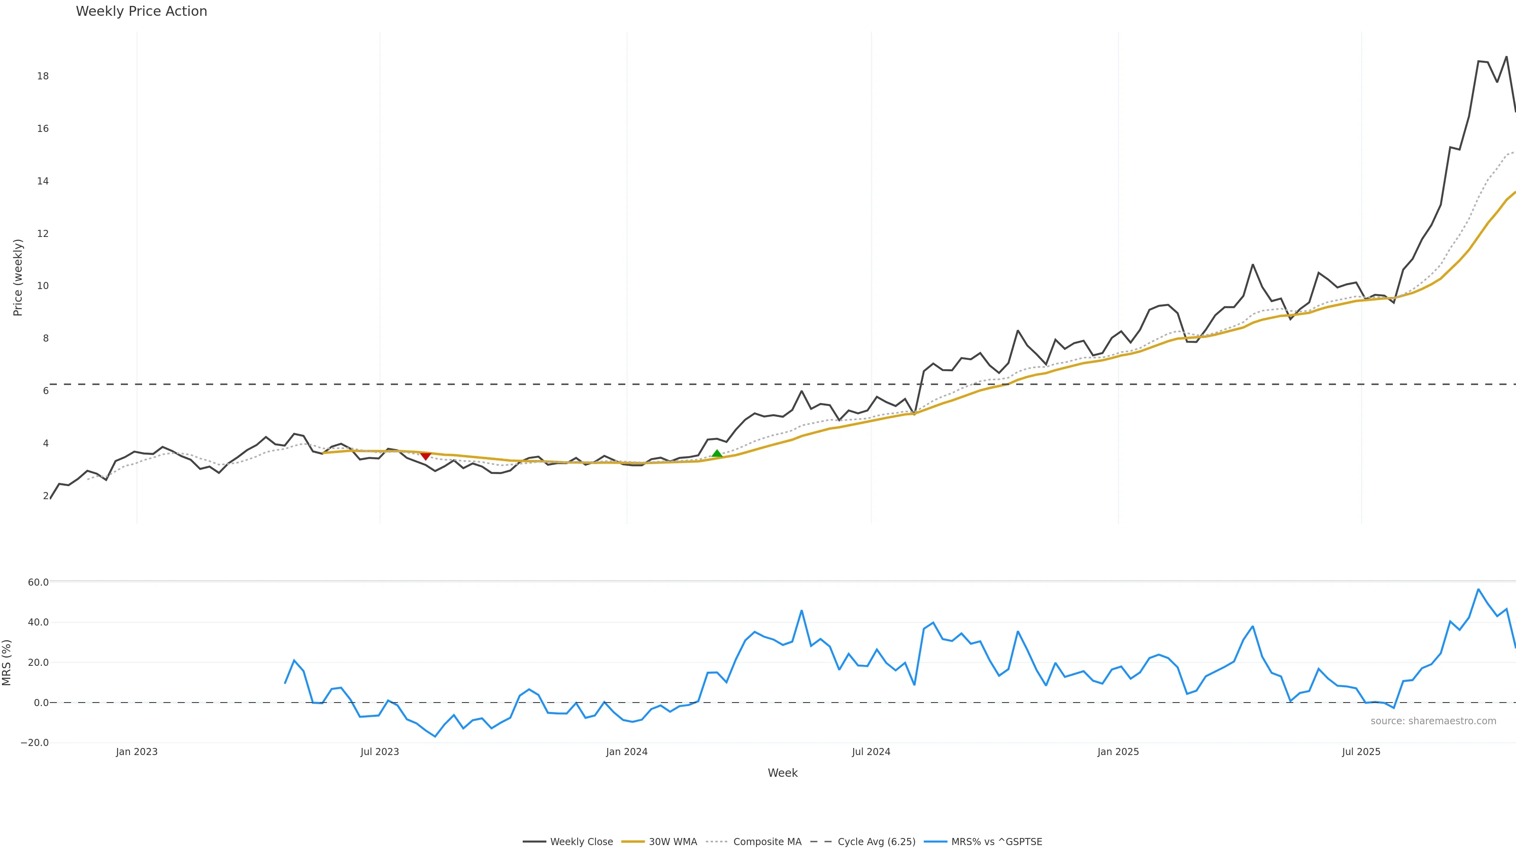Click the −20.0 MRS axis tick

(x=35, y=743)
